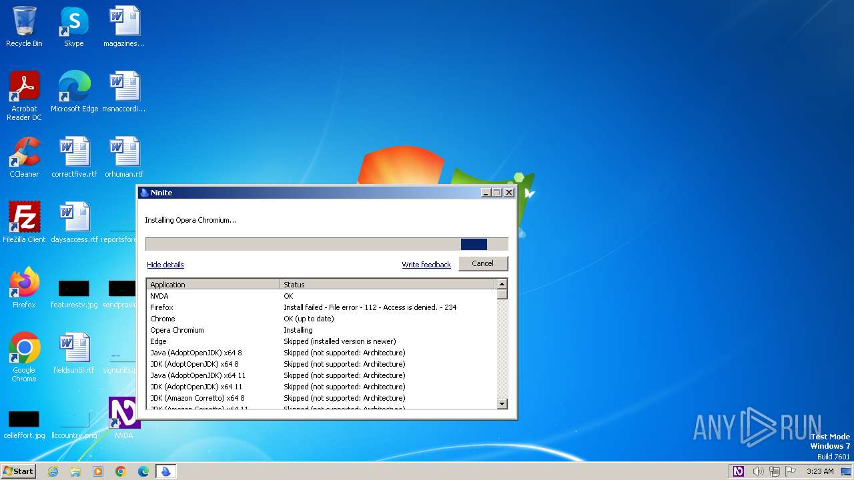Open the Action Center flag icon

[x=791, y=471]
